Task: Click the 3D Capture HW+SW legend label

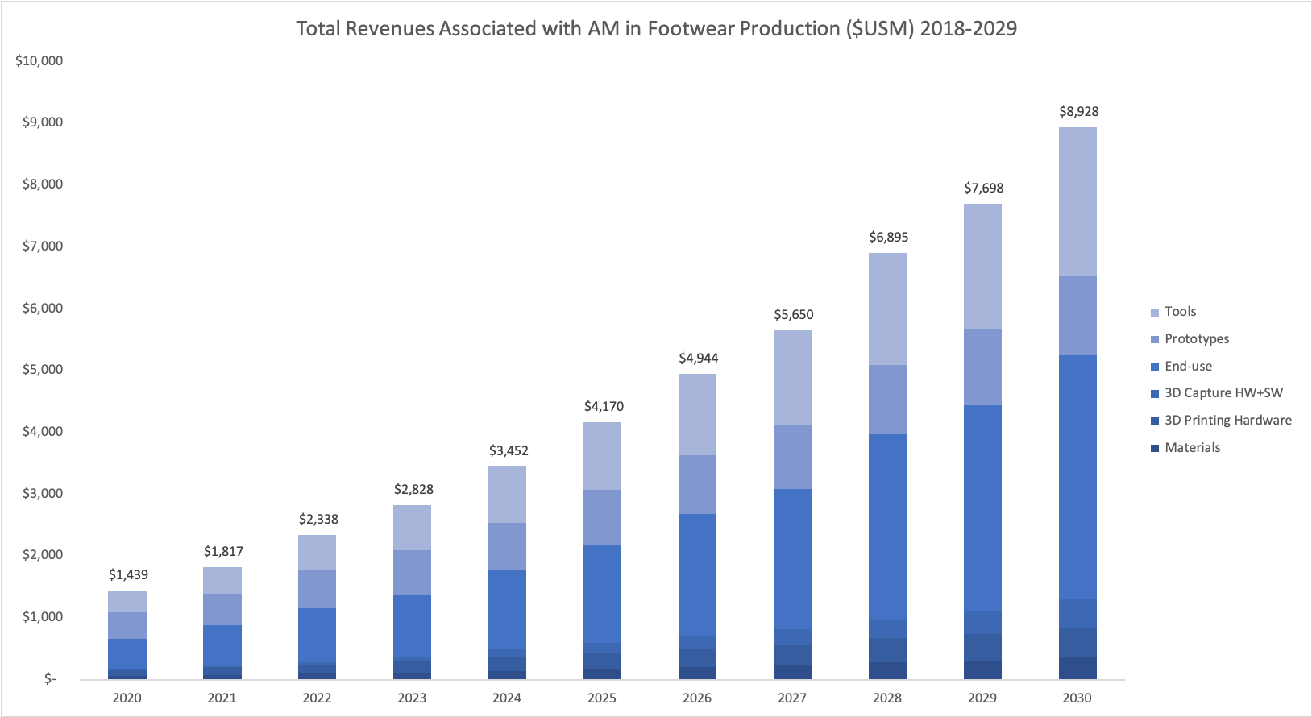Action: (1223, 393)
